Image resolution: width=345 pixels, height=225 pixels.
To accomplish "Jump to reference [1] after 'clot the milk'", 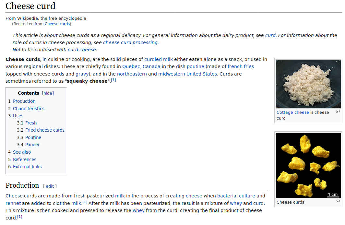I will click(x=85, y=202).
